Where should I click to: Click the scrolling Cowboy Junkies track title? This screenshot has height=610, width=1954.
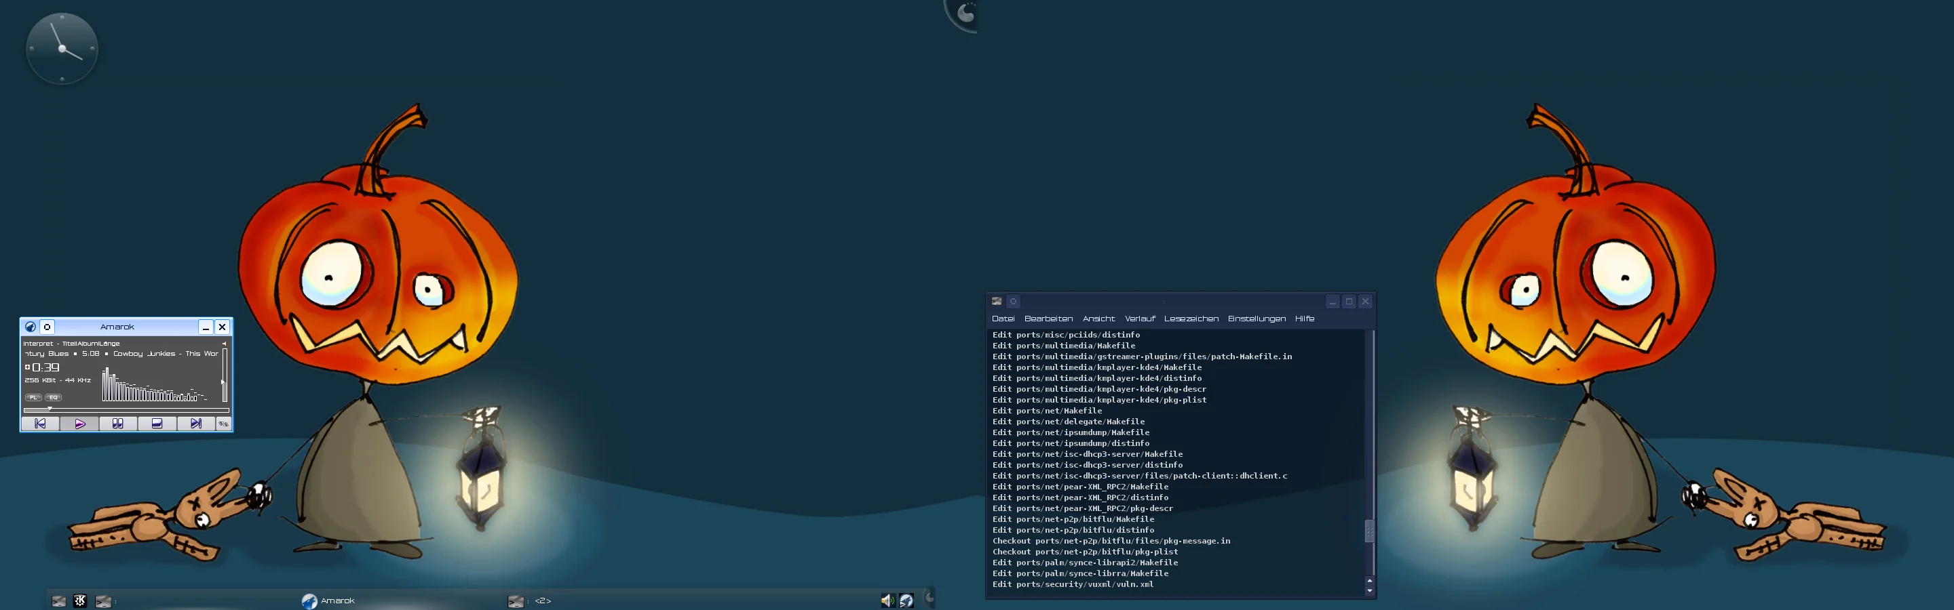tap(121, 353)
